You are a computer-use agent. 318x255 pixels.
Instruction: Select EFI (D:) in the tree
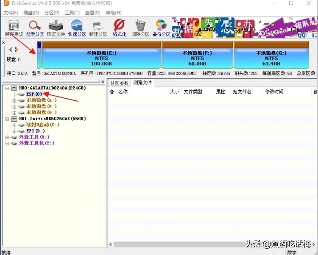tap(36, 131)
